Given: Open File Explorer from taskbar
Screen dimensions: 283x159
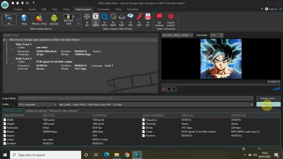Looking at the screenshot, I should point(117,155).
